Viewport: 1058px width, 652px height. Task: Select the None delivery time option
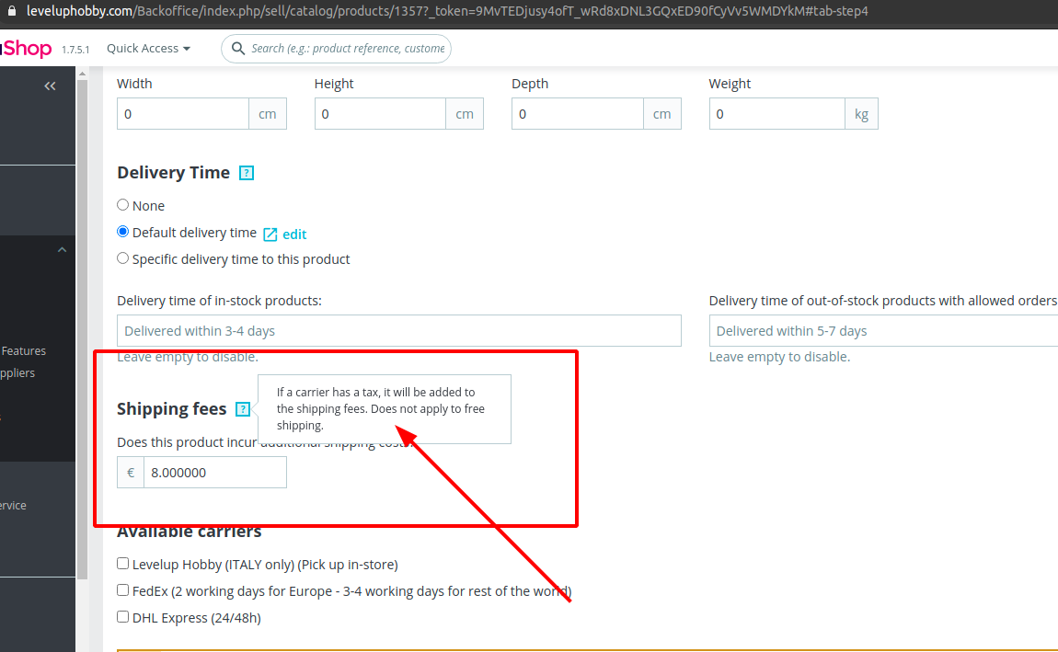point(122,205)
